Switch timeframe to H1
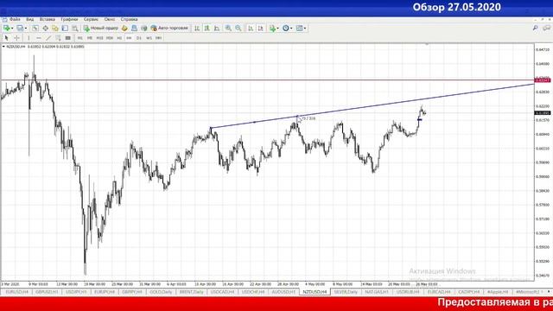 (x=119, y=38)
